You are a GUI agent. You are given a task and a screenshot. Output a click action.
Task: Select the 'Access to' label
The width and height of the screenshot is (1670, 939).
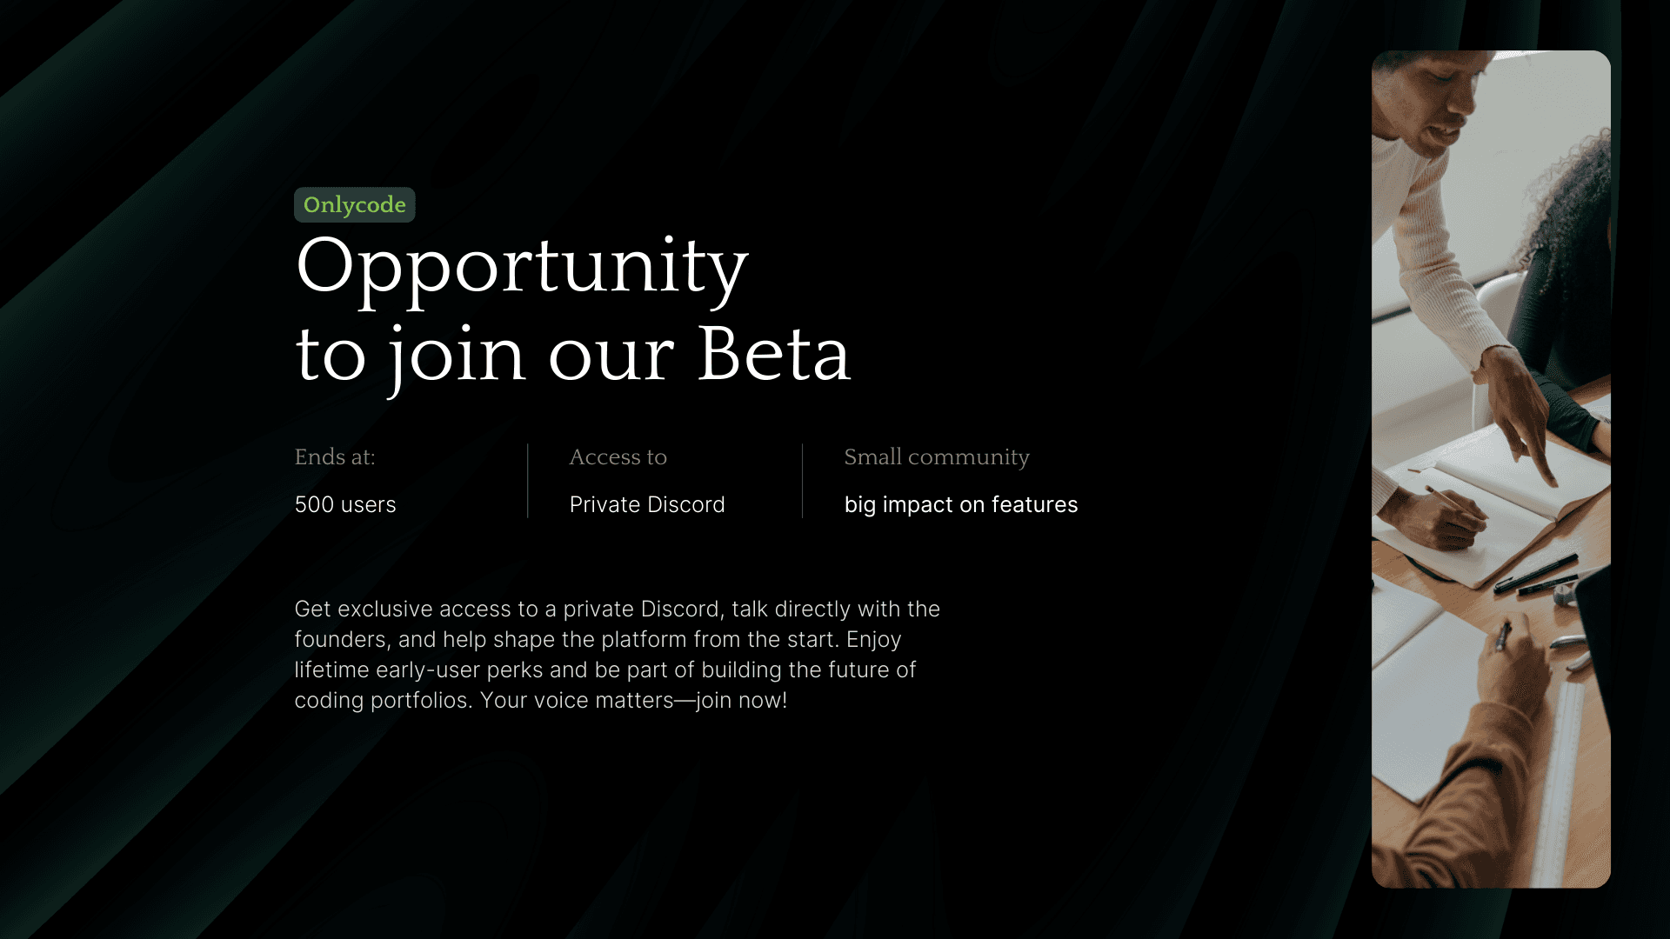coord(618,456)
